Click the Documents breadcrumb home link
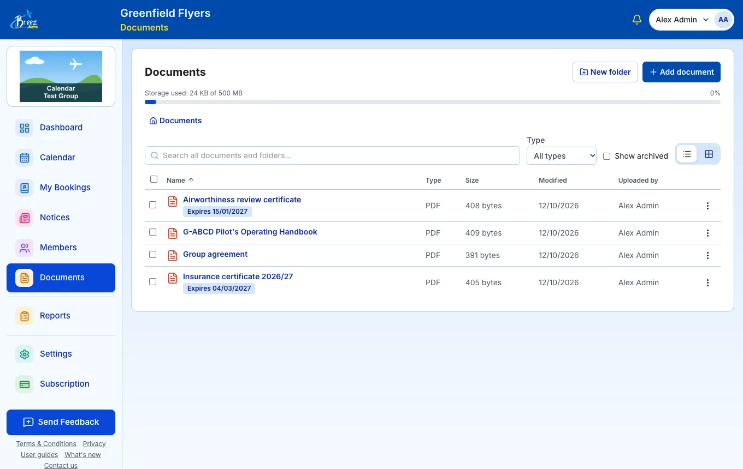 [175, 121]
